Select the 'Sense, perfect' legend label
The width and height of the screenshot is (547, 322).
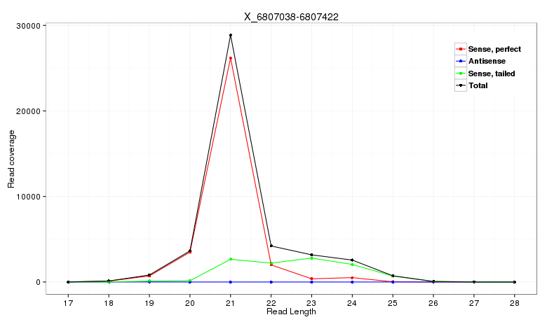point(494,49)
